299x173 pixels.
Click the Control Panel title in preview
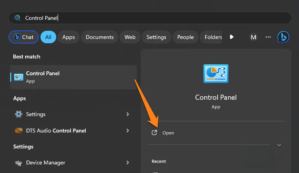tap(216, 97)
